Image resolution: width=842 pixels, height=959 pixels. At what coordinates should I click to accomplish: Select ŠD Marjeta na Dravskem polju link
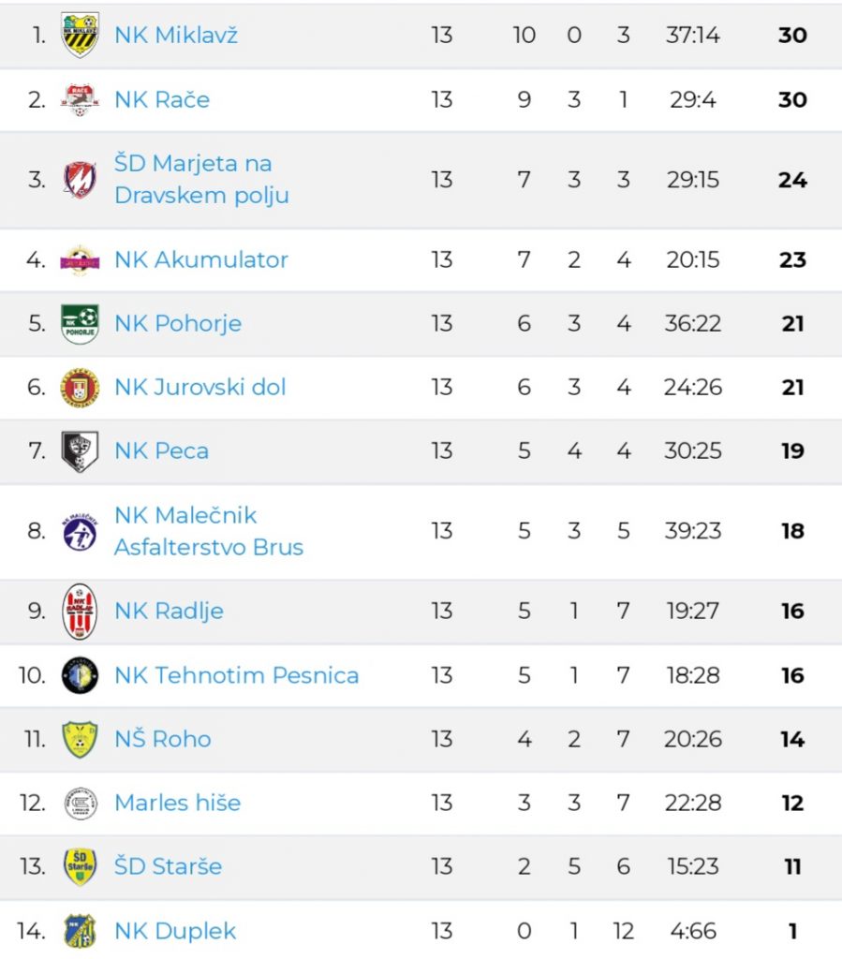point(201,179)
